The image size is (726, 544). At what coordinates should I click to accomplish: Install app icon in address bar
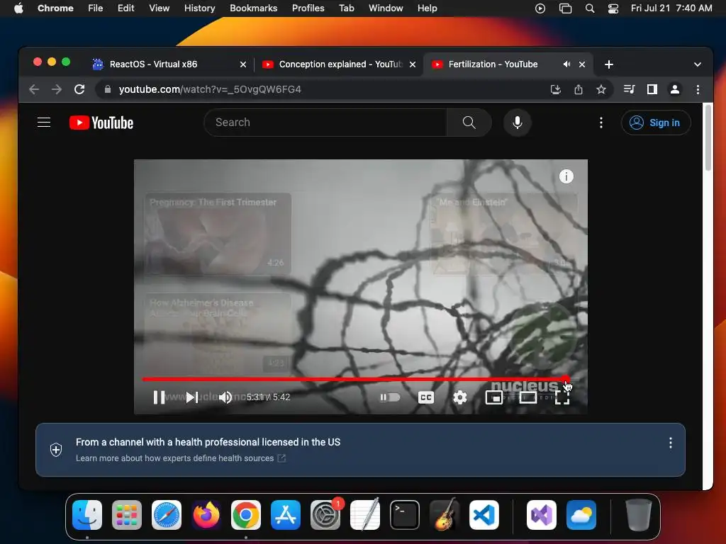click(x=556, y=89)
